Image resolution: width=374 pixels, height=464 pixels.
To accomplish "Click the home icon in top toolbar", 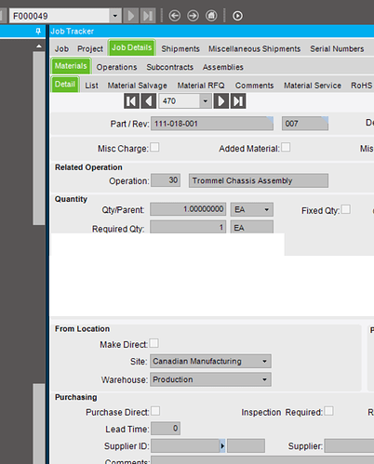I will pyautogui.click(x=211, y=16).
